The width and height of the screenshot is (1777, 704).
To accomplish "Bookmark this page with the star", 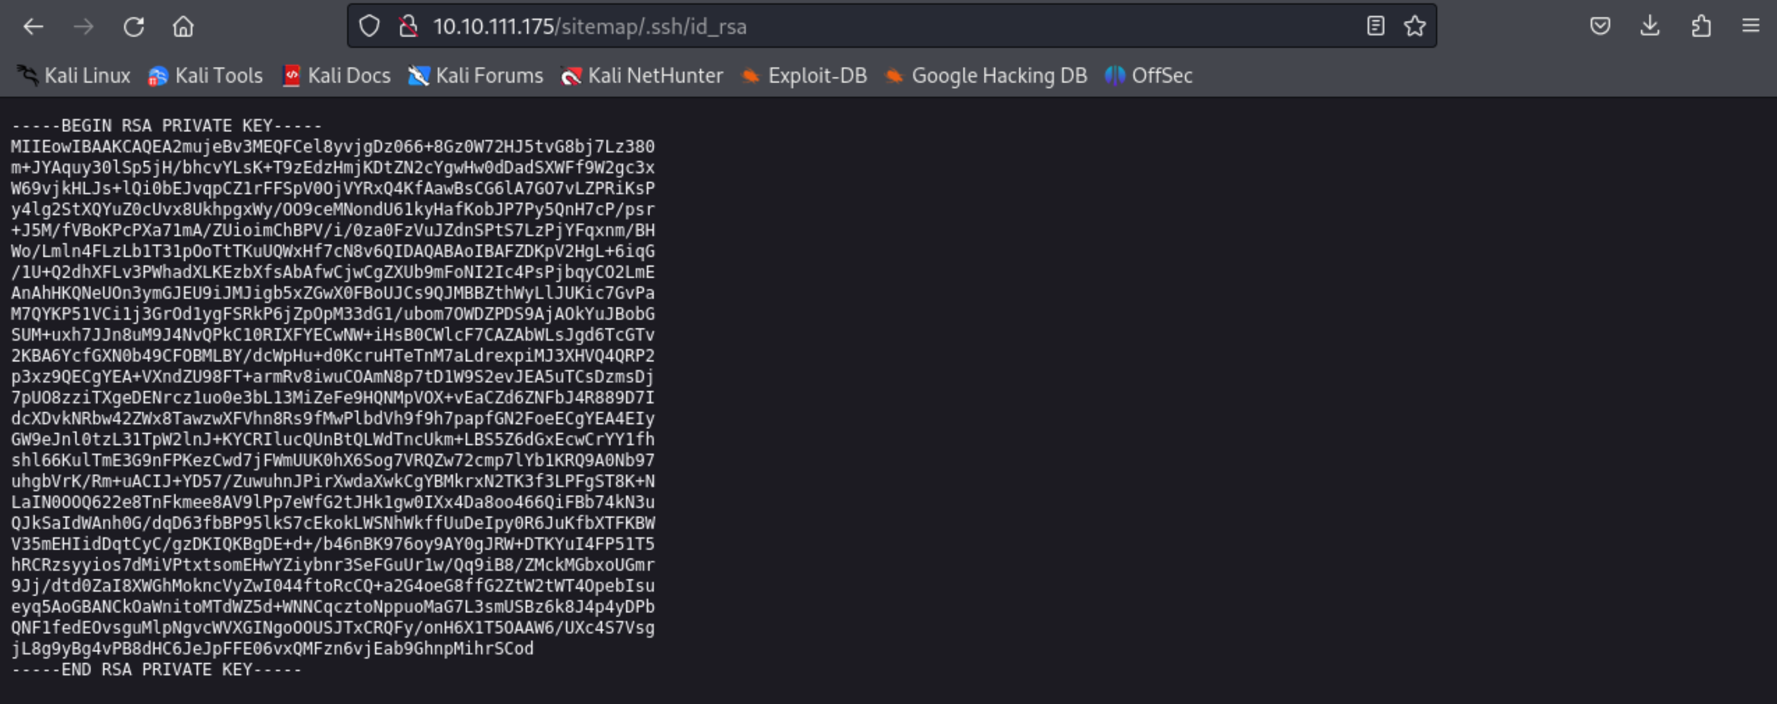I will 1415,26.
